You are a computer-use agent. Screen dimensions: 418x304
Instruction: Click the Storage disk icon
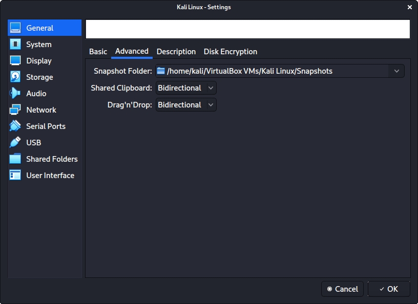pos(16,77)
